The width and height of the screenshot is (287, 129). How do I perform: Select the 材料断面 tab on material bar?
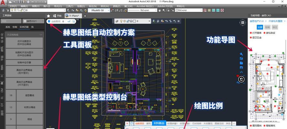[159, 124]
